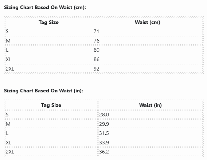Click the waist value 31.5

pos(104,133)
